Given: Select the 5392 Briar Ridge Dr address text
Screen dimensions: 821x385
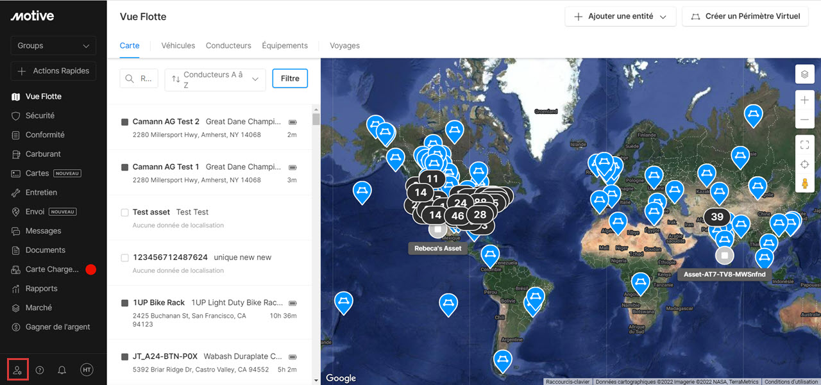Looking at the screenshot, I should coord(201,370).
